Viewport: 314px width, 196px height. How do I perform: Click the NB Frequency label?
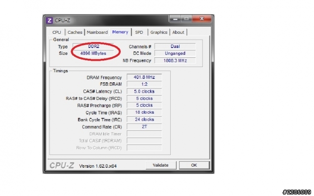click(137, 61)
